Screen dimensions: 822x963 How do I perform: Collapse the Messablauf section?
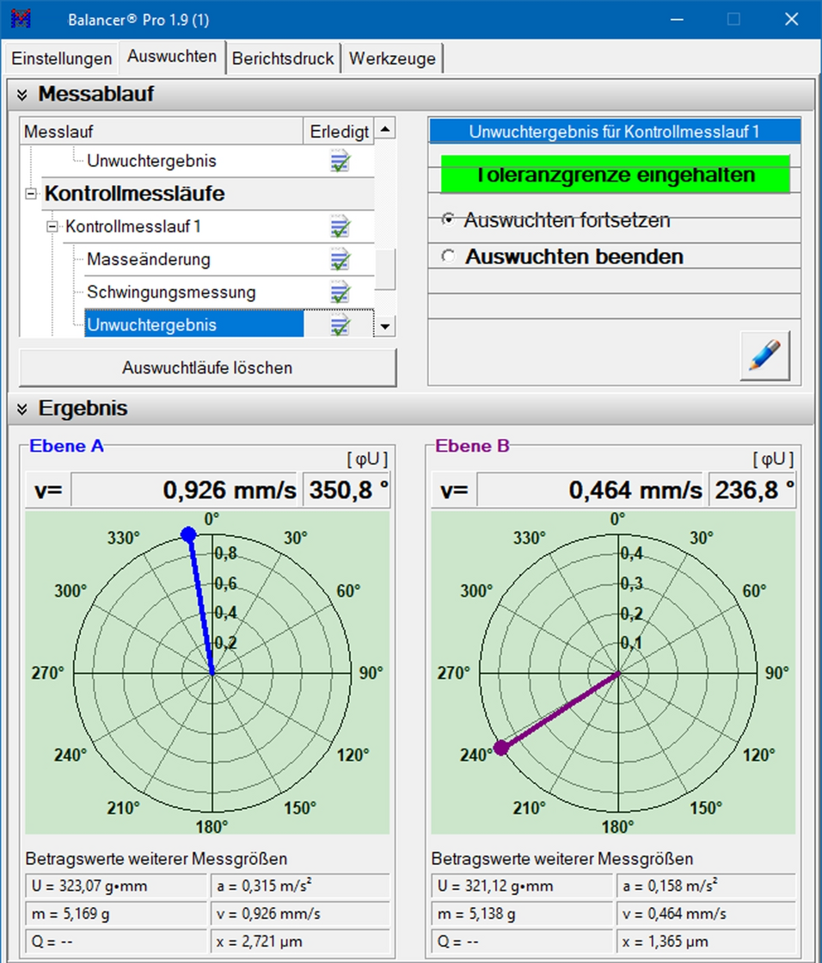pos(22,95)
